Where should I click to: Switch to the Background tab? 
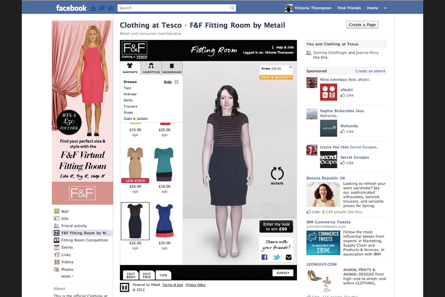coord(172,68)
